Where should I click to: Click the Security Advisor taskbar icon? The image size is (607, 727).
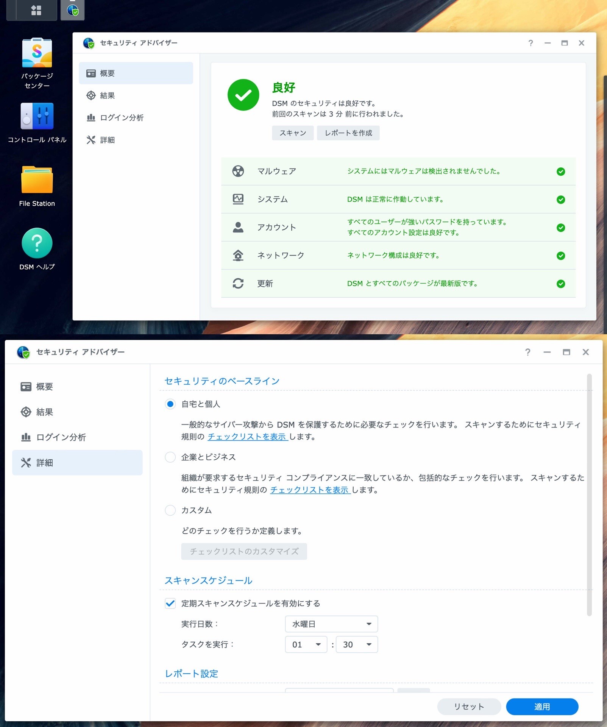72,10
